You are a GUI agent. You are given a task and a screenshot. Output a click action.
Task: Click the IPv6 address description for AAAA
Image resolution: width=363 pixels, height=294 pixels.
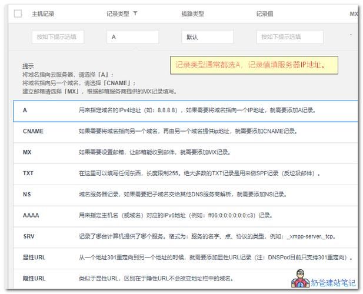[x=176, y=215]
